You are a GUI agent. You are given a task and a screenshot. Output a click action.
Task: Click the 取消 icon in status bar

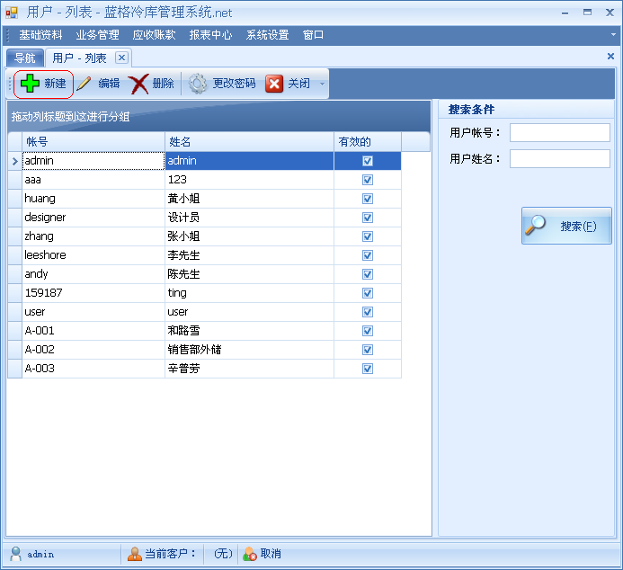point(250,554)
